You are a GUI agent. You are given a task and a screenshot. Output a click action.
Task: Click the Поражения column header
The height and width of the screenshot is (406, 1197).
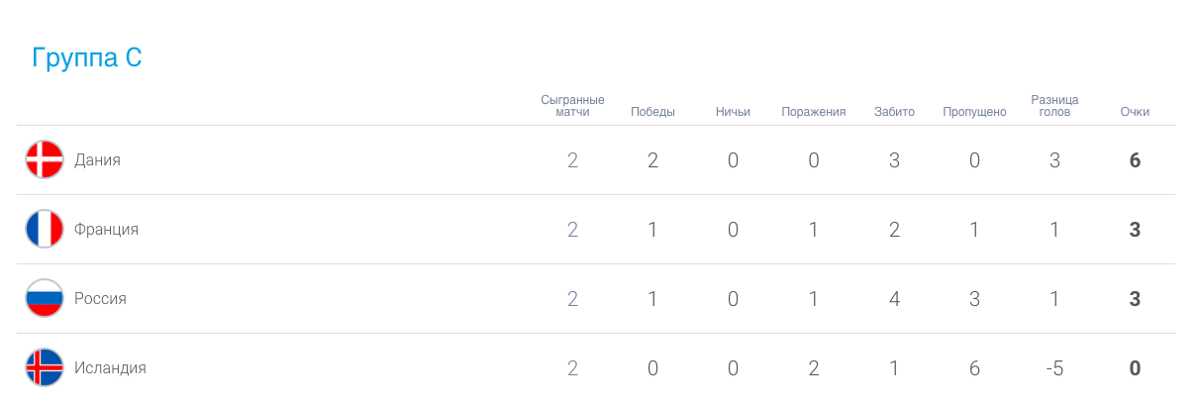(813, 112)
